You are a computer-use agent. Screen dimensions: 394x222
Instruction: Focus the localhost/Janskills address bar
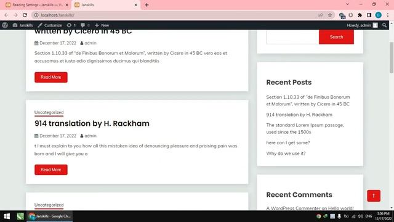pos(176,15)
